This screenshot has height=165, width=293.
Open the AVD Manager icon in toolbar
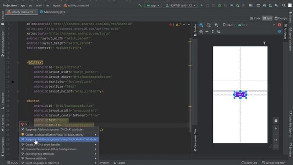(270, 5)
